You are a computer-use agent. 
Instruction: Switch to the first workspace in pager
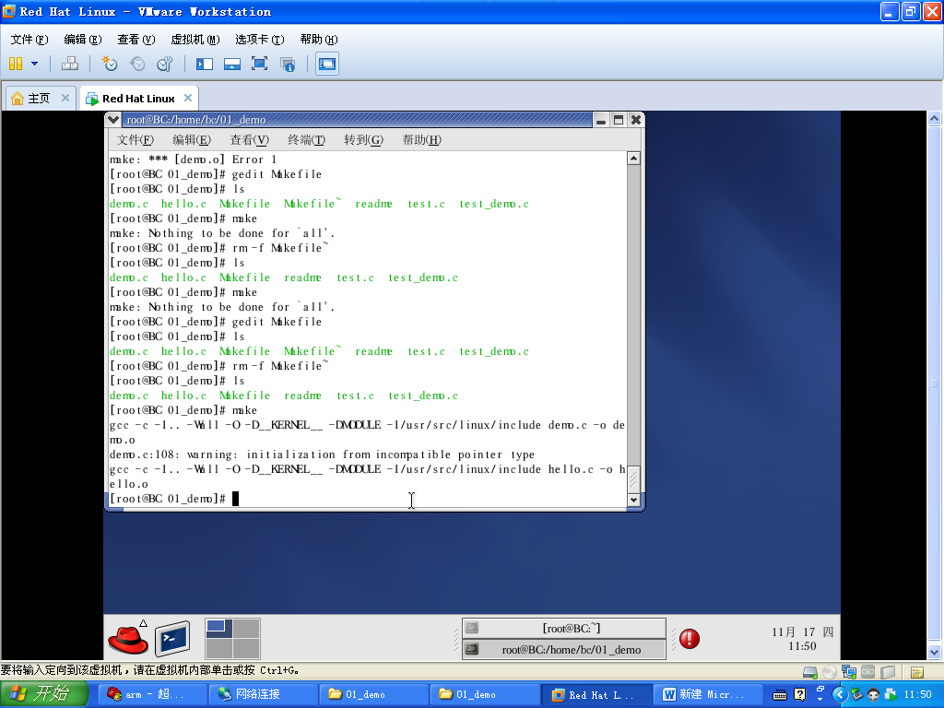[219, 628]
